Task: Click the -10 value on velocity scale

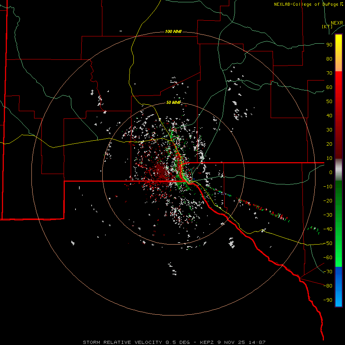Action: coord(328,187)
